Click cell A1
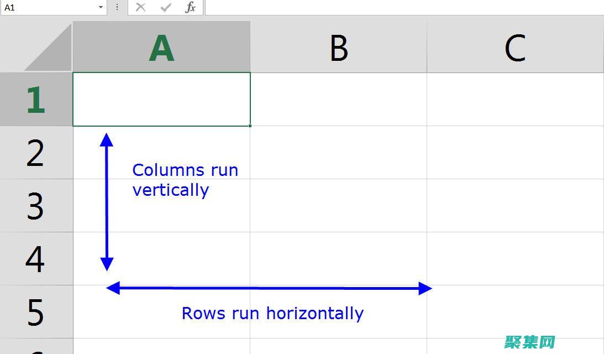 pos(161,100)
